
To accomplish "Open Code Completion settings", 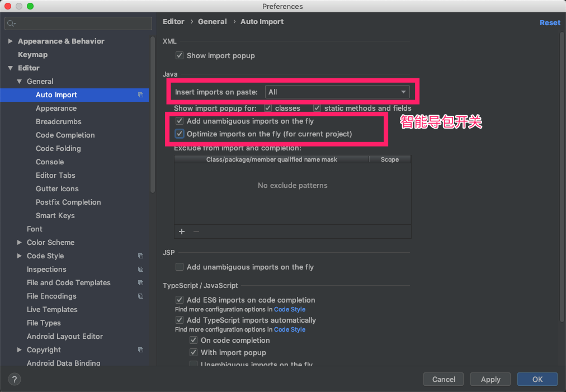I will click(65, 135).
